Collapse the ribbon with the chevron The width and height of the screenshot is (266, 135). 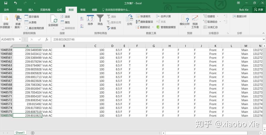point(264,33)
